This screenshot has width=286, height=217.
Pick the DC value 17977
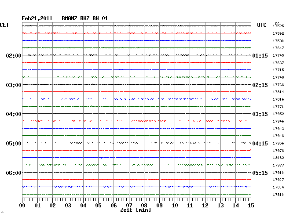279,165
